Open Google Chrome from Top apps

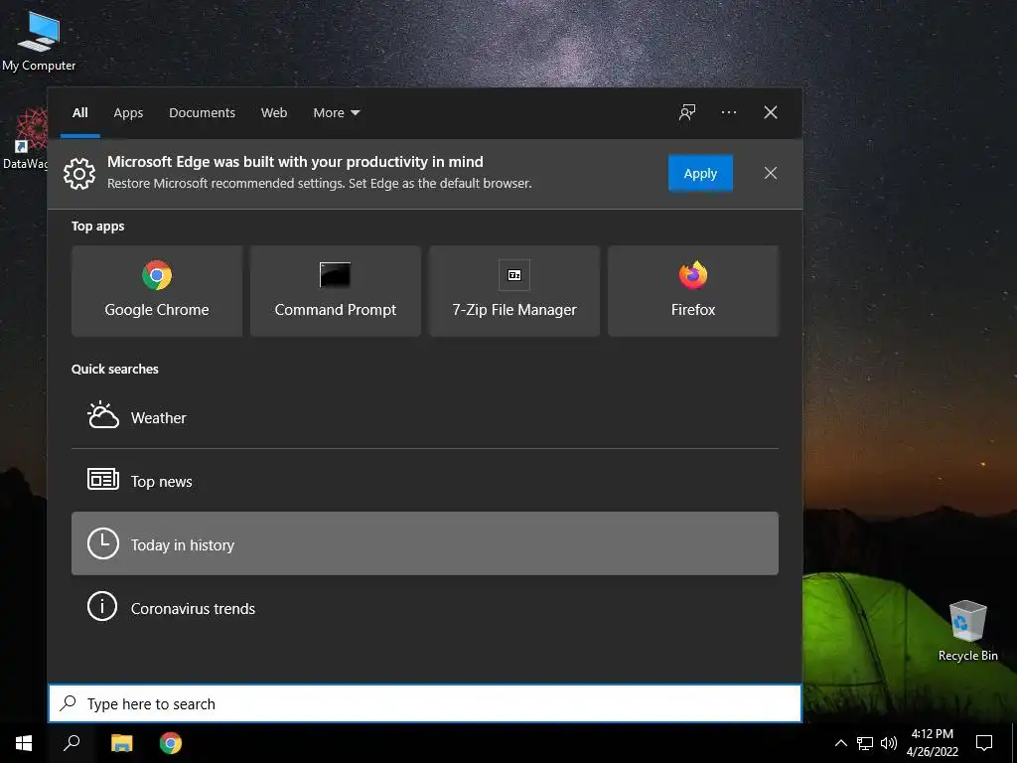coord(157,291)
